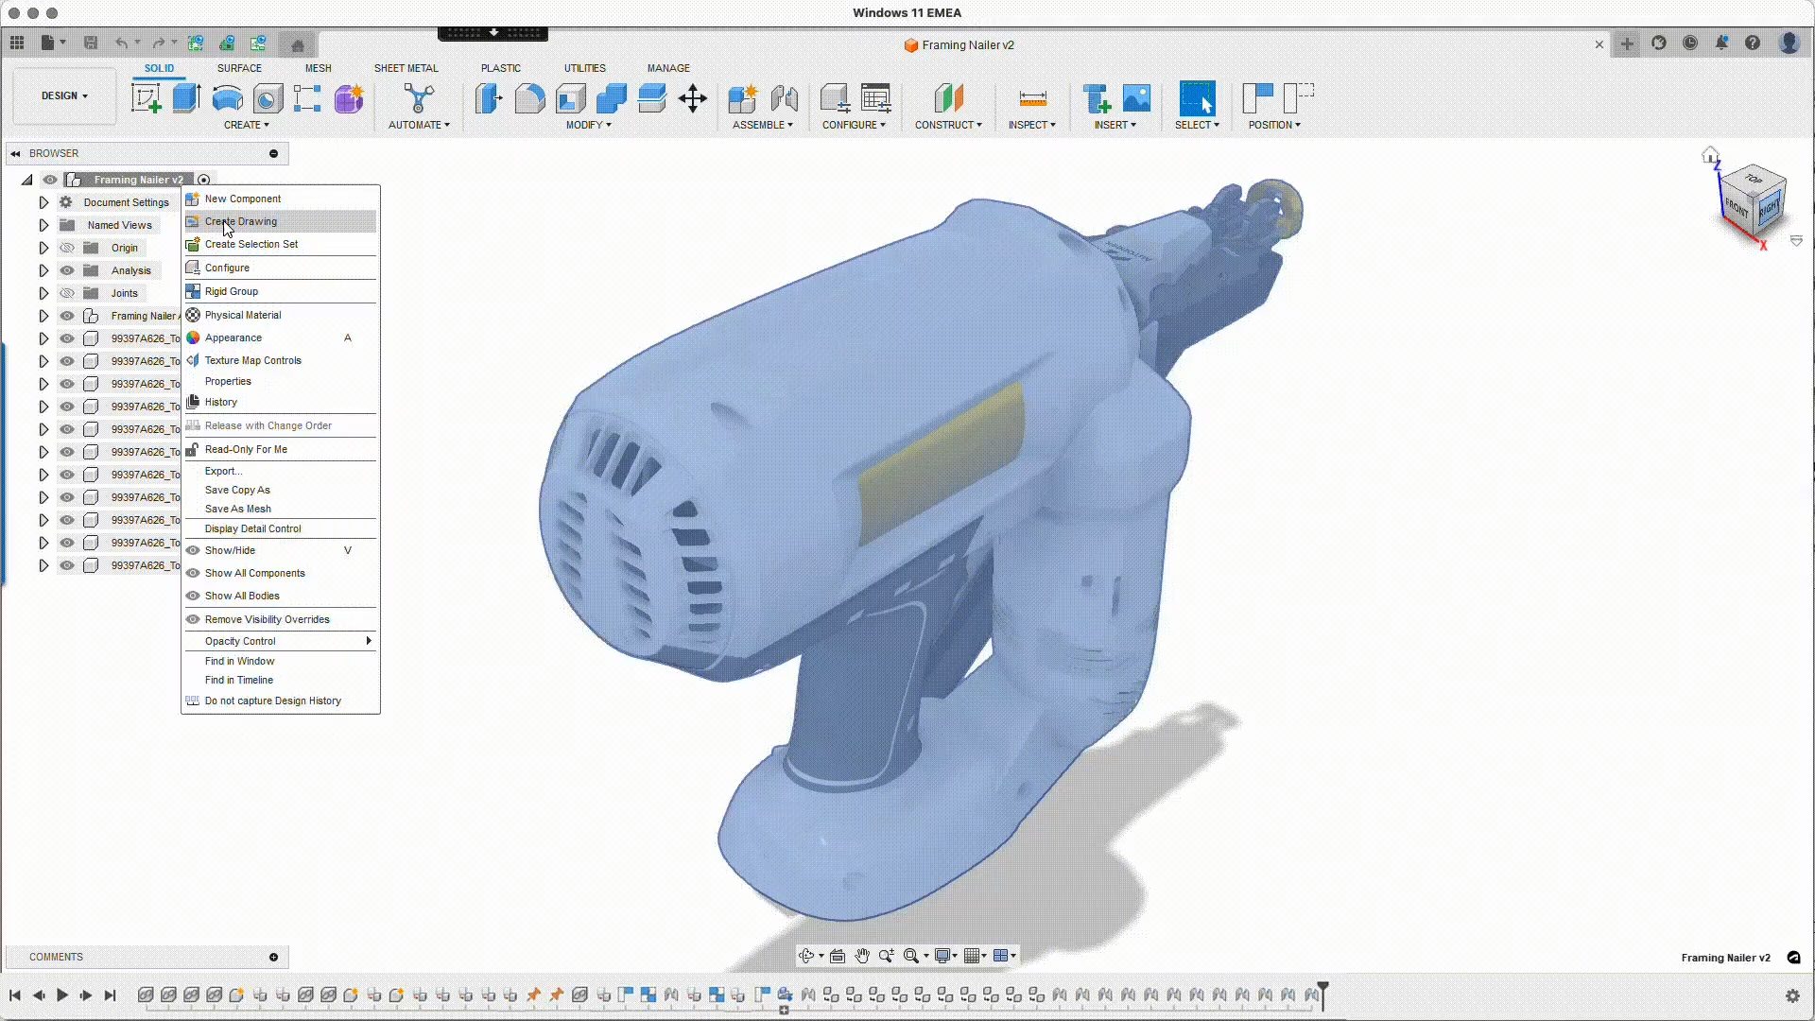Click the Save icon in quick access toolbar
The height and width of the screenshot is (1021, 1815).
pyautogui.click(x=91, y=43)
